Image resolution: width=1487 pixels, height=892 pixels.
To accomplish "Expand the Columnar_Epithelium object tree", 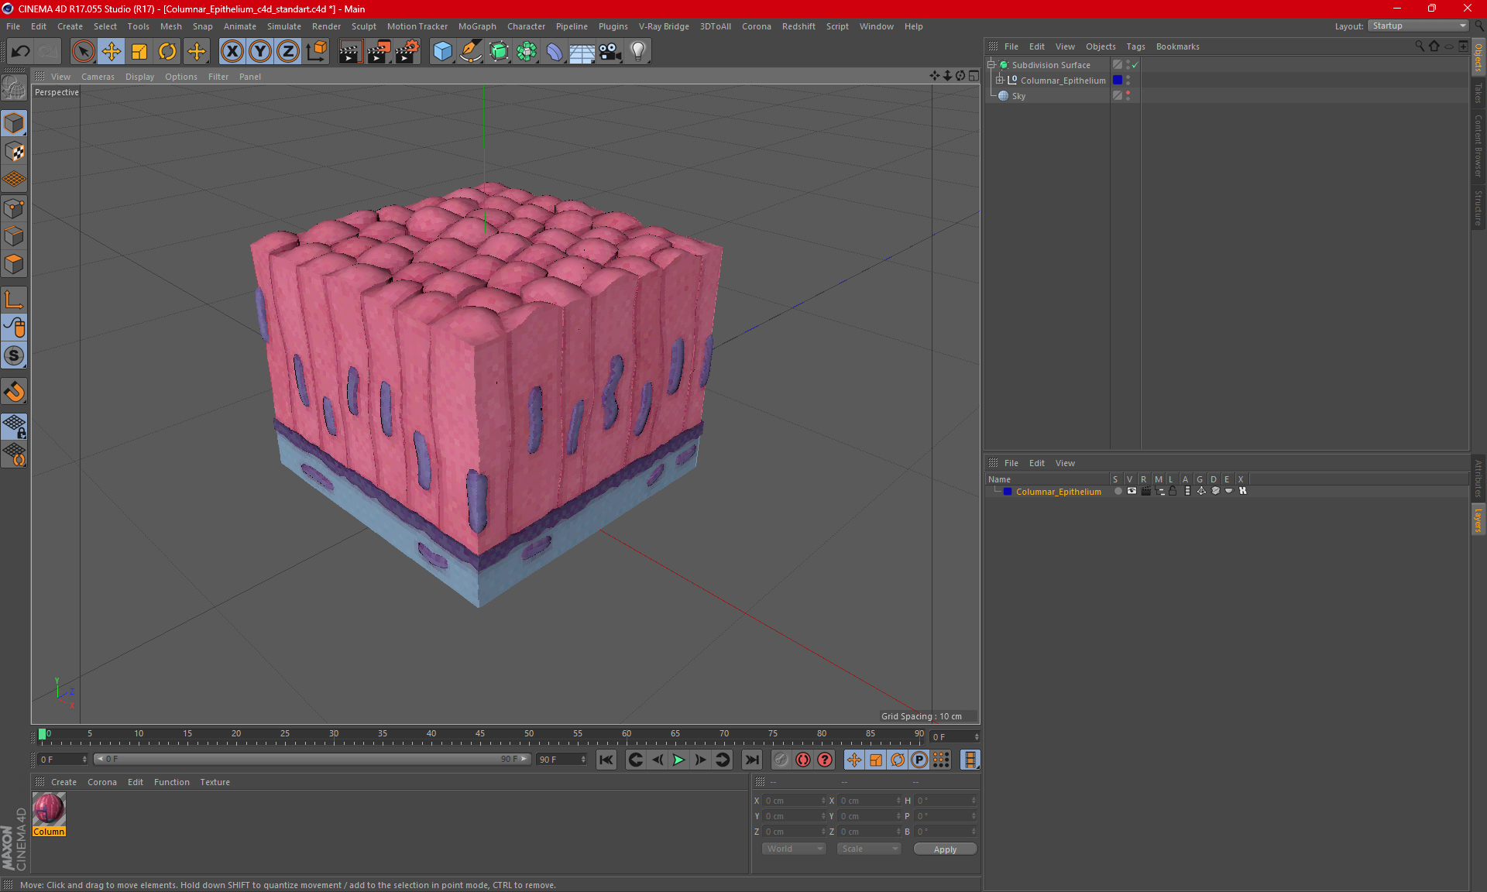I will click(x=1000, y=80).
